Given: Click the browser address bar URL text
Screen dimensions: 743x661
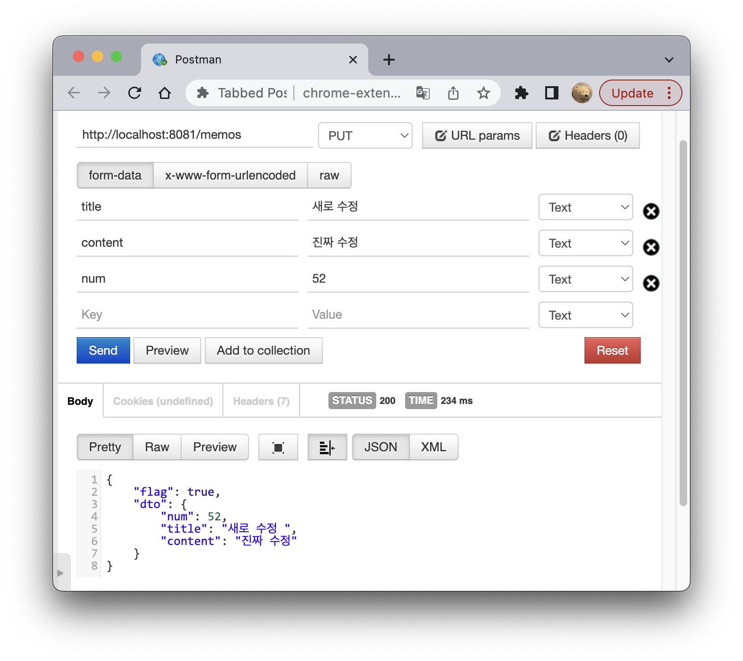Looking at the screenshot, I should point(352,93).
